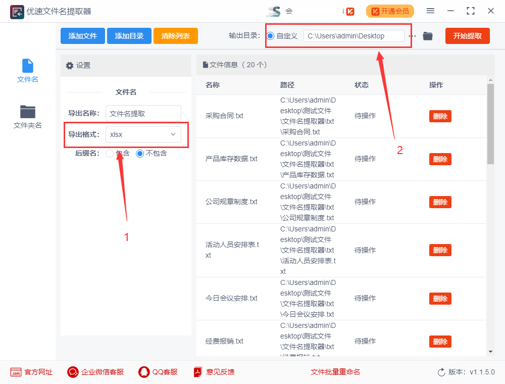
Task: Select the 不包含 suffix radio button
Action: (140, 153)
